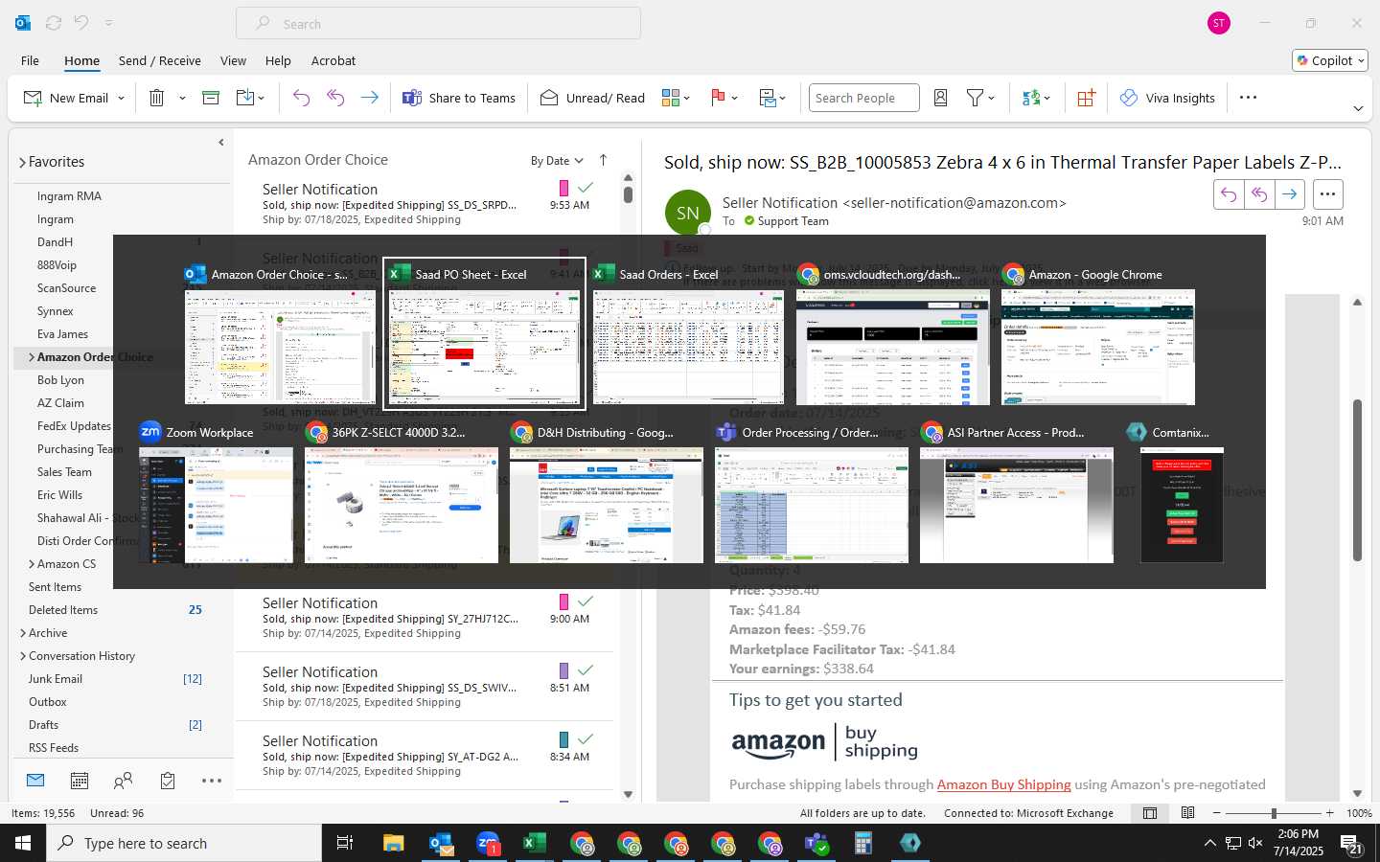The image size is (1380, 862).
Task: Expand the Archive folder
Action: click(x=23, y=633)
